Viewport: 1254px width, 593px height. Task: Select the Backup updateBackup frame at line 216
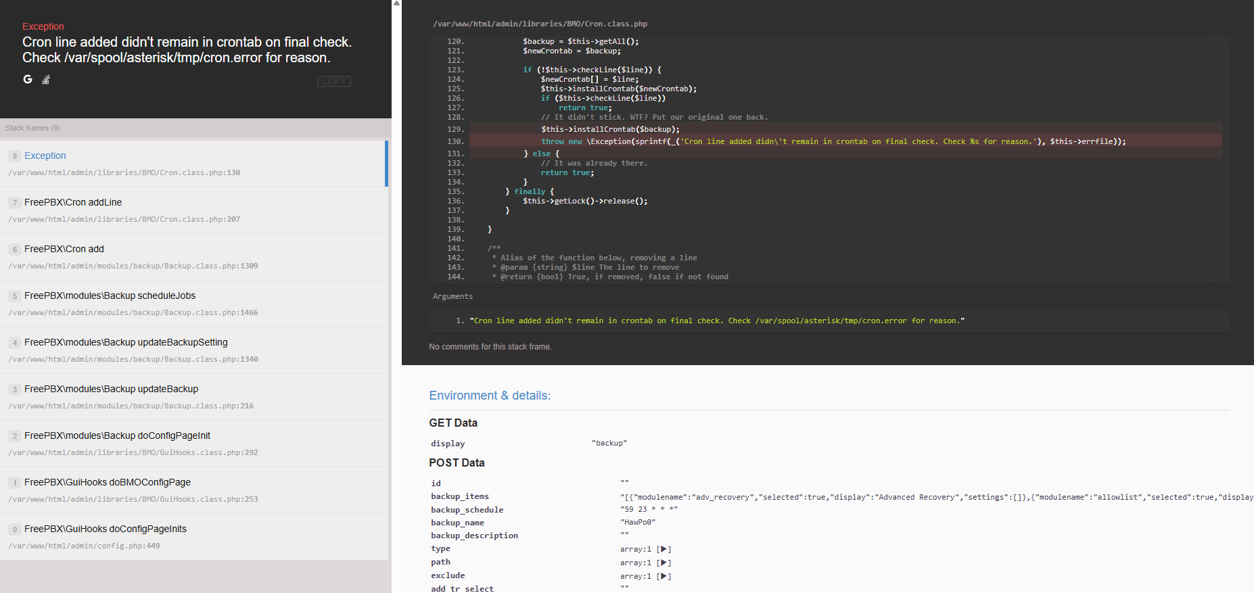[193, 397]
